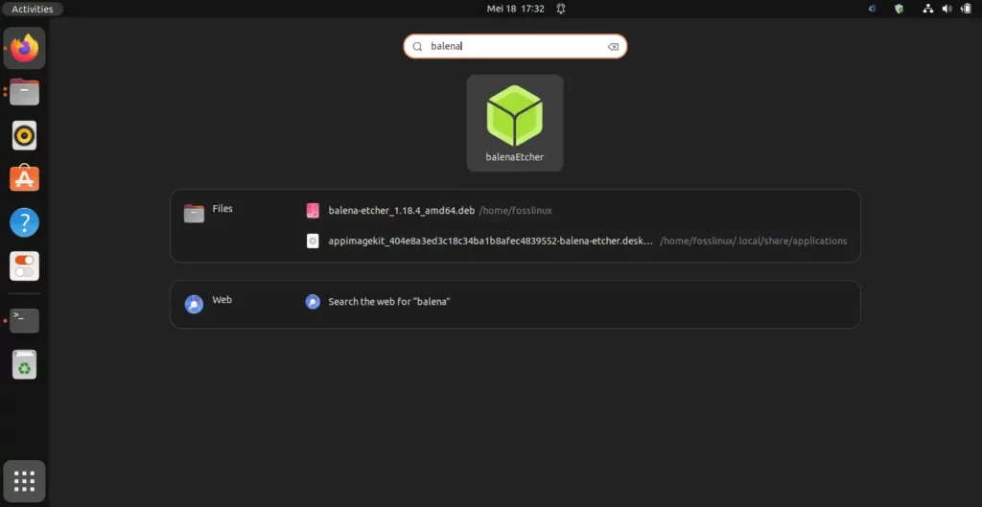This screenshot has height=507, width=982.
Task: Click the .local/share/applications path text
Action: [753, 241]
